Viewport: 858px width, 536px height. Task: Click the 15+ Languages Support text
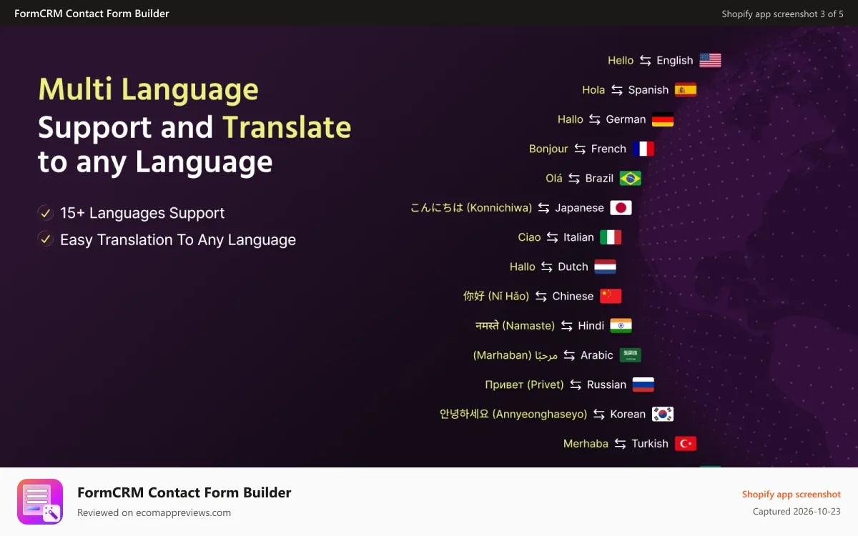pyautogui.click(x=142, y=213)
